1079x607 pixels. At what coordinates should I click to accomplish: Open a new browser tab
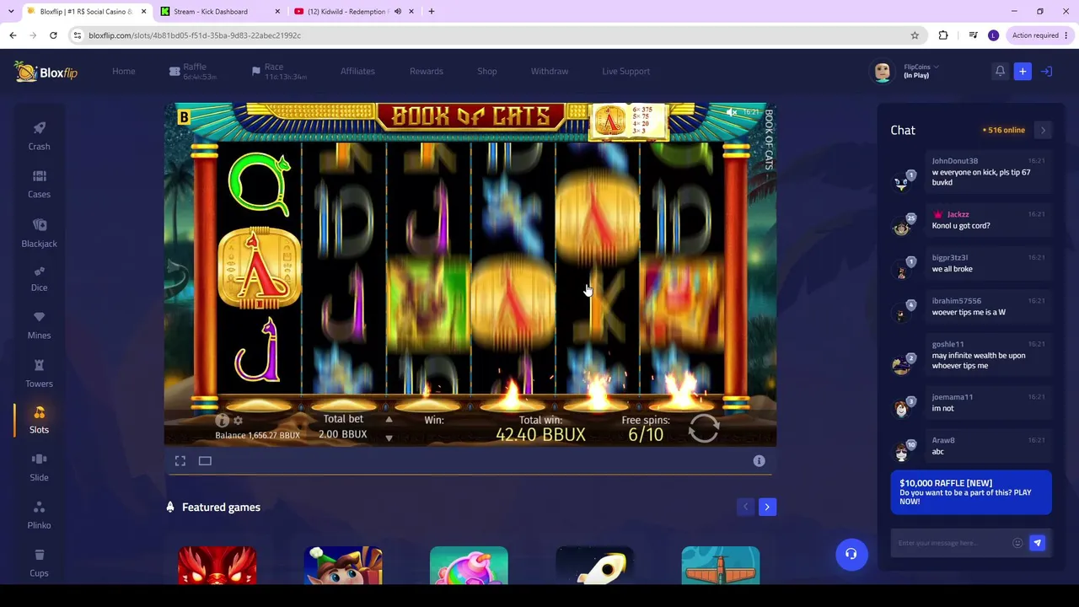pos(432,12)
